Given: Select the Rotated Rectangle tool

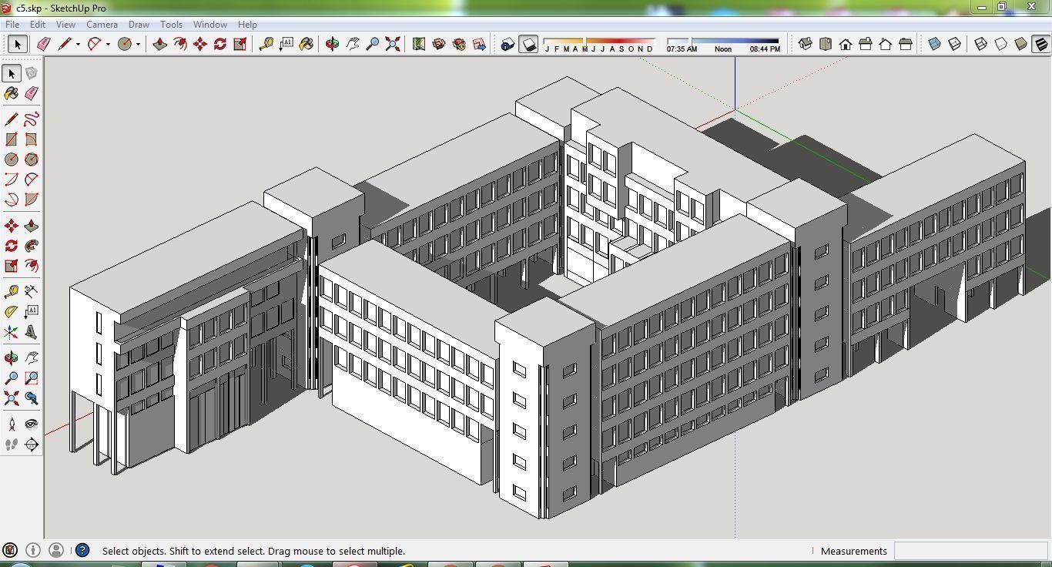Looking at the screenshot, I should (x=32, y=139).
